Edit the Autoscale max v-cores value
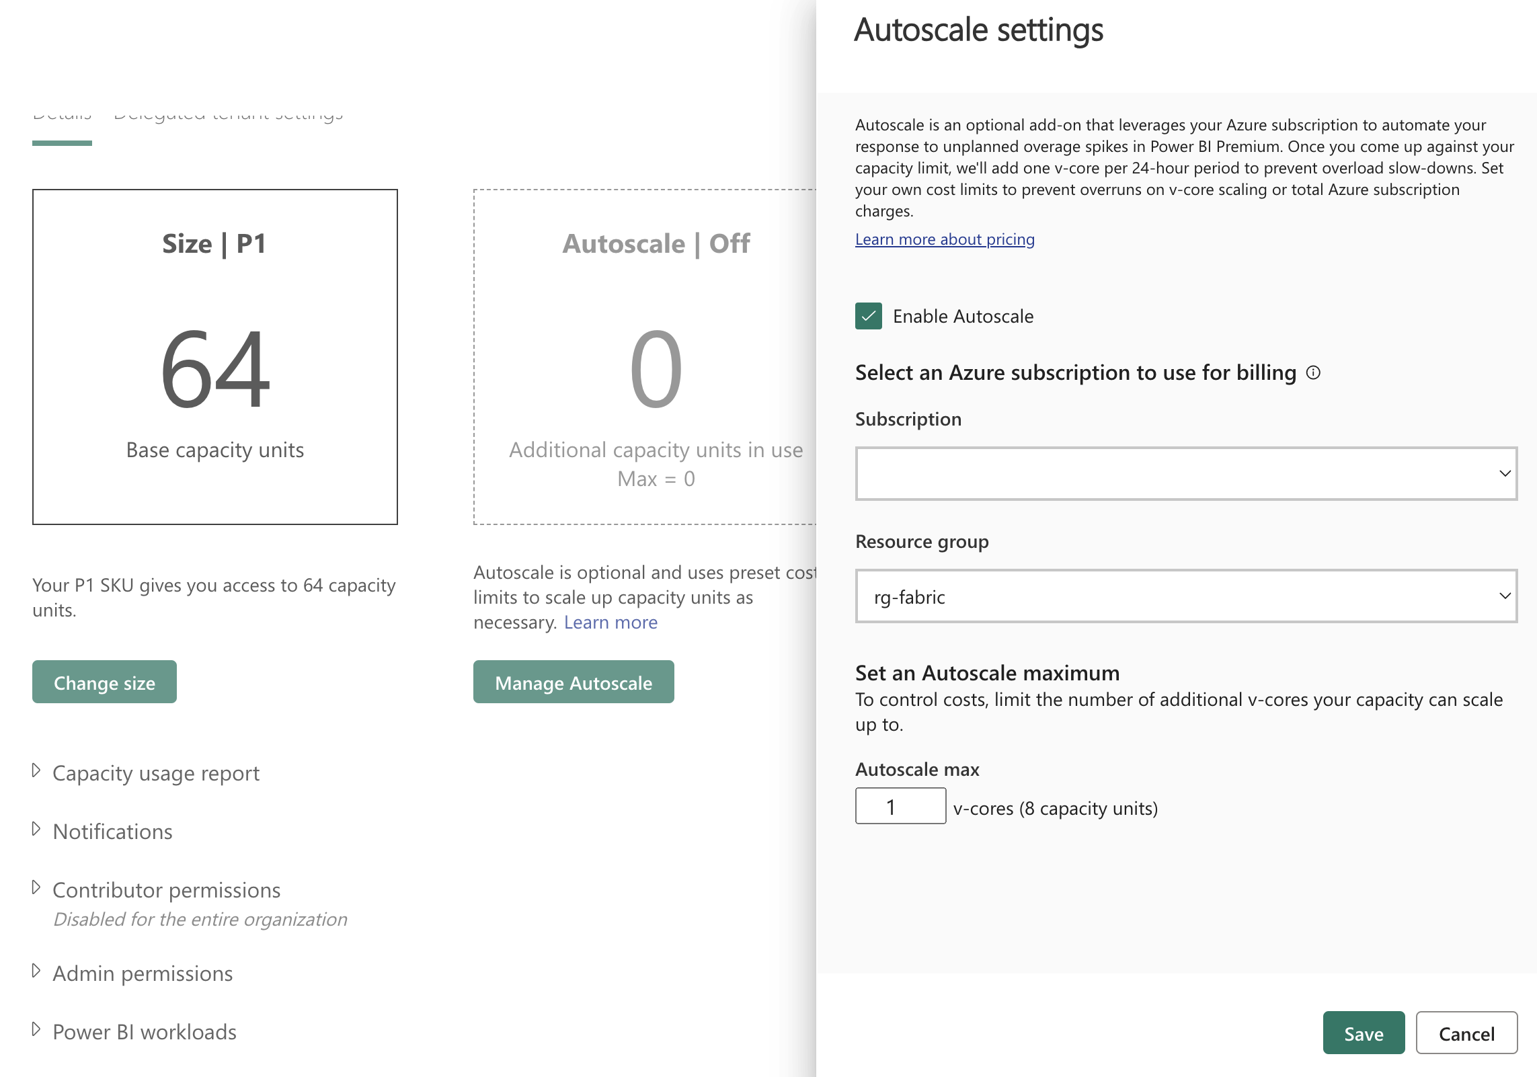This screenshot has height=1077, width=1537. point(900,805)
